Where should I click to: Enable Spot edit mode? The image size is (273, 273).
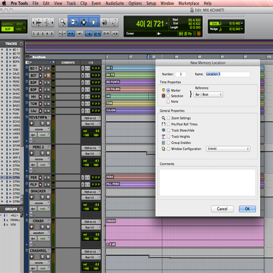[20, 24]
